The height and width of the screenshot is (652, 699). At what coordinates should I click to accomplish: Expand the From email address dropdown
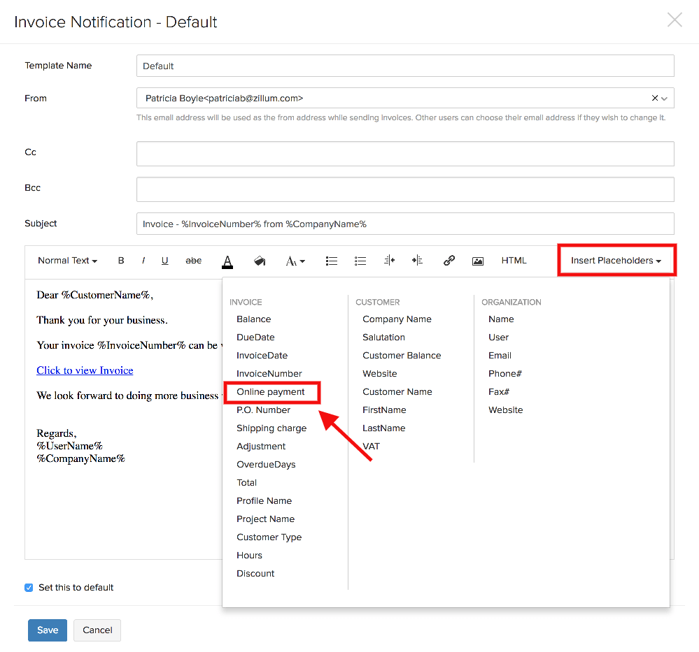pos(664,99)
